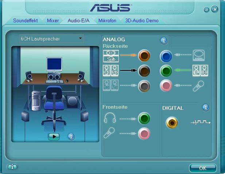Click the black rear jack
The width and height of the screenshot is (225, 174).
tap(144, 71)
